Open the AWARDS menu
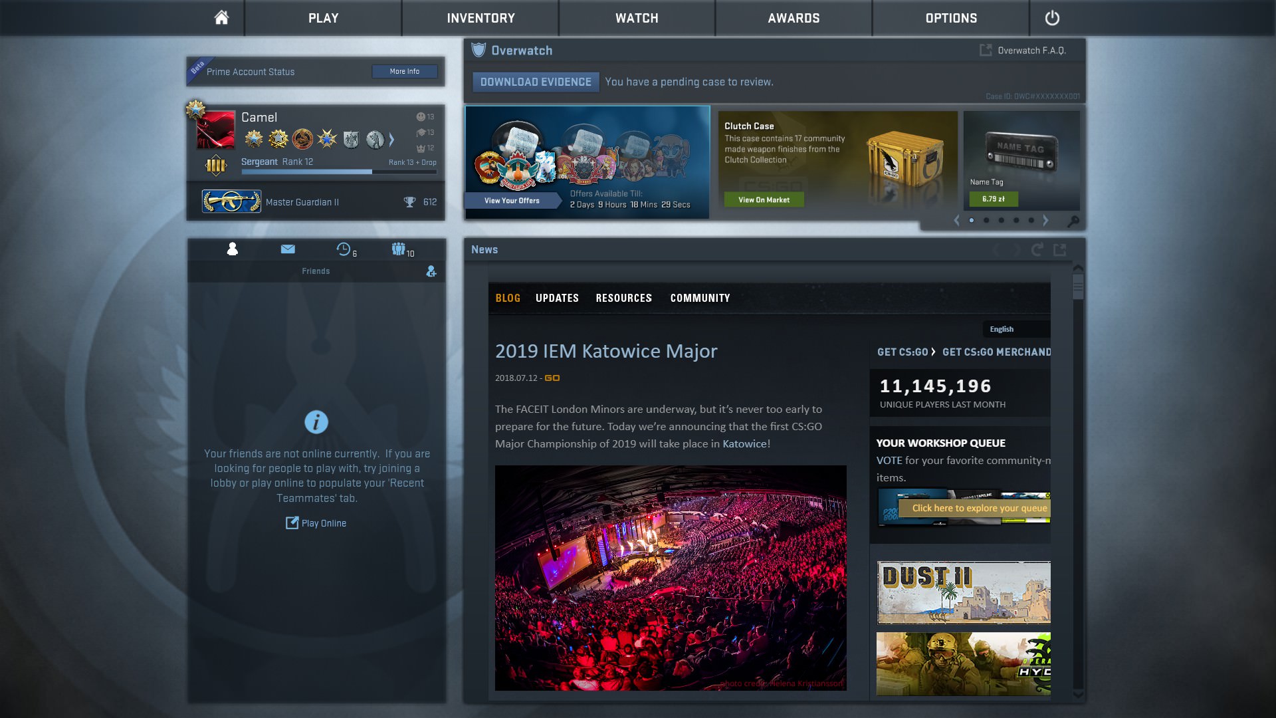This screenshot has height=718, width=1276. click(794, 18)
